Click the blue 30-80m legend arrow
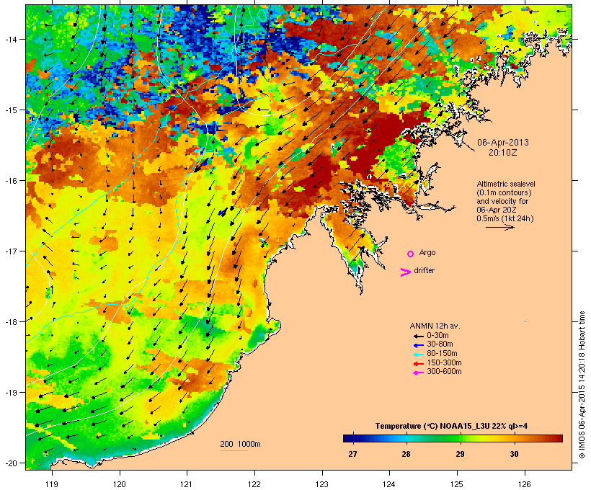This screenshot has width=591, height=490. pos(418,345)
